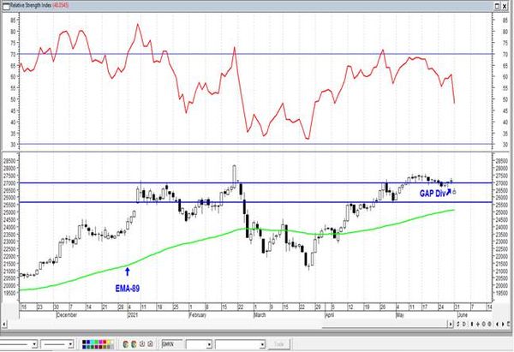Screen dimensions: 514x352
Task: Click the fourth small icon in the bottom toolbar
Action: [150, 344]
